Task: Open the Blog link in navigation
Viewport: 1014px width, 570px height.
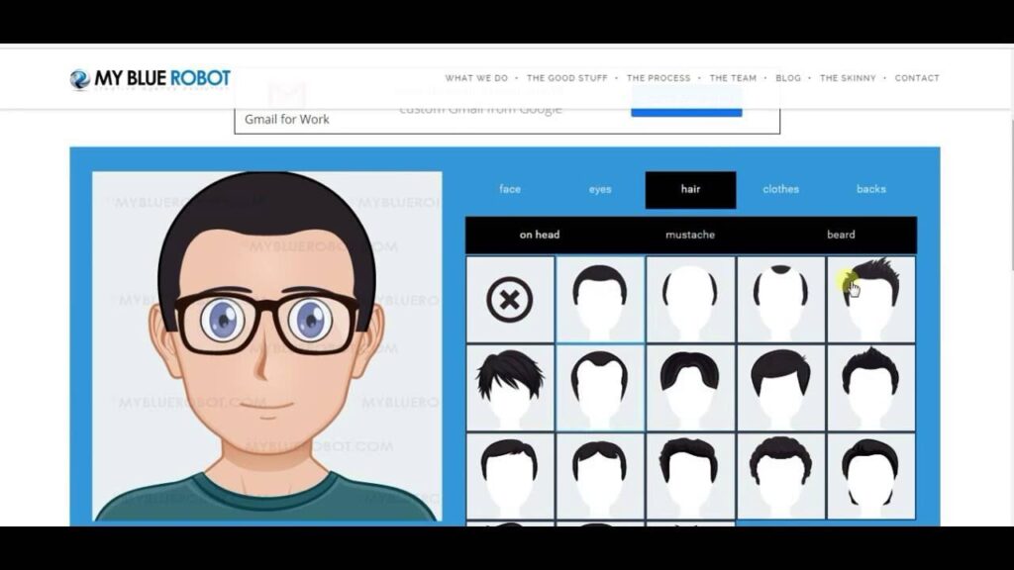Action: tap(788, 78)
